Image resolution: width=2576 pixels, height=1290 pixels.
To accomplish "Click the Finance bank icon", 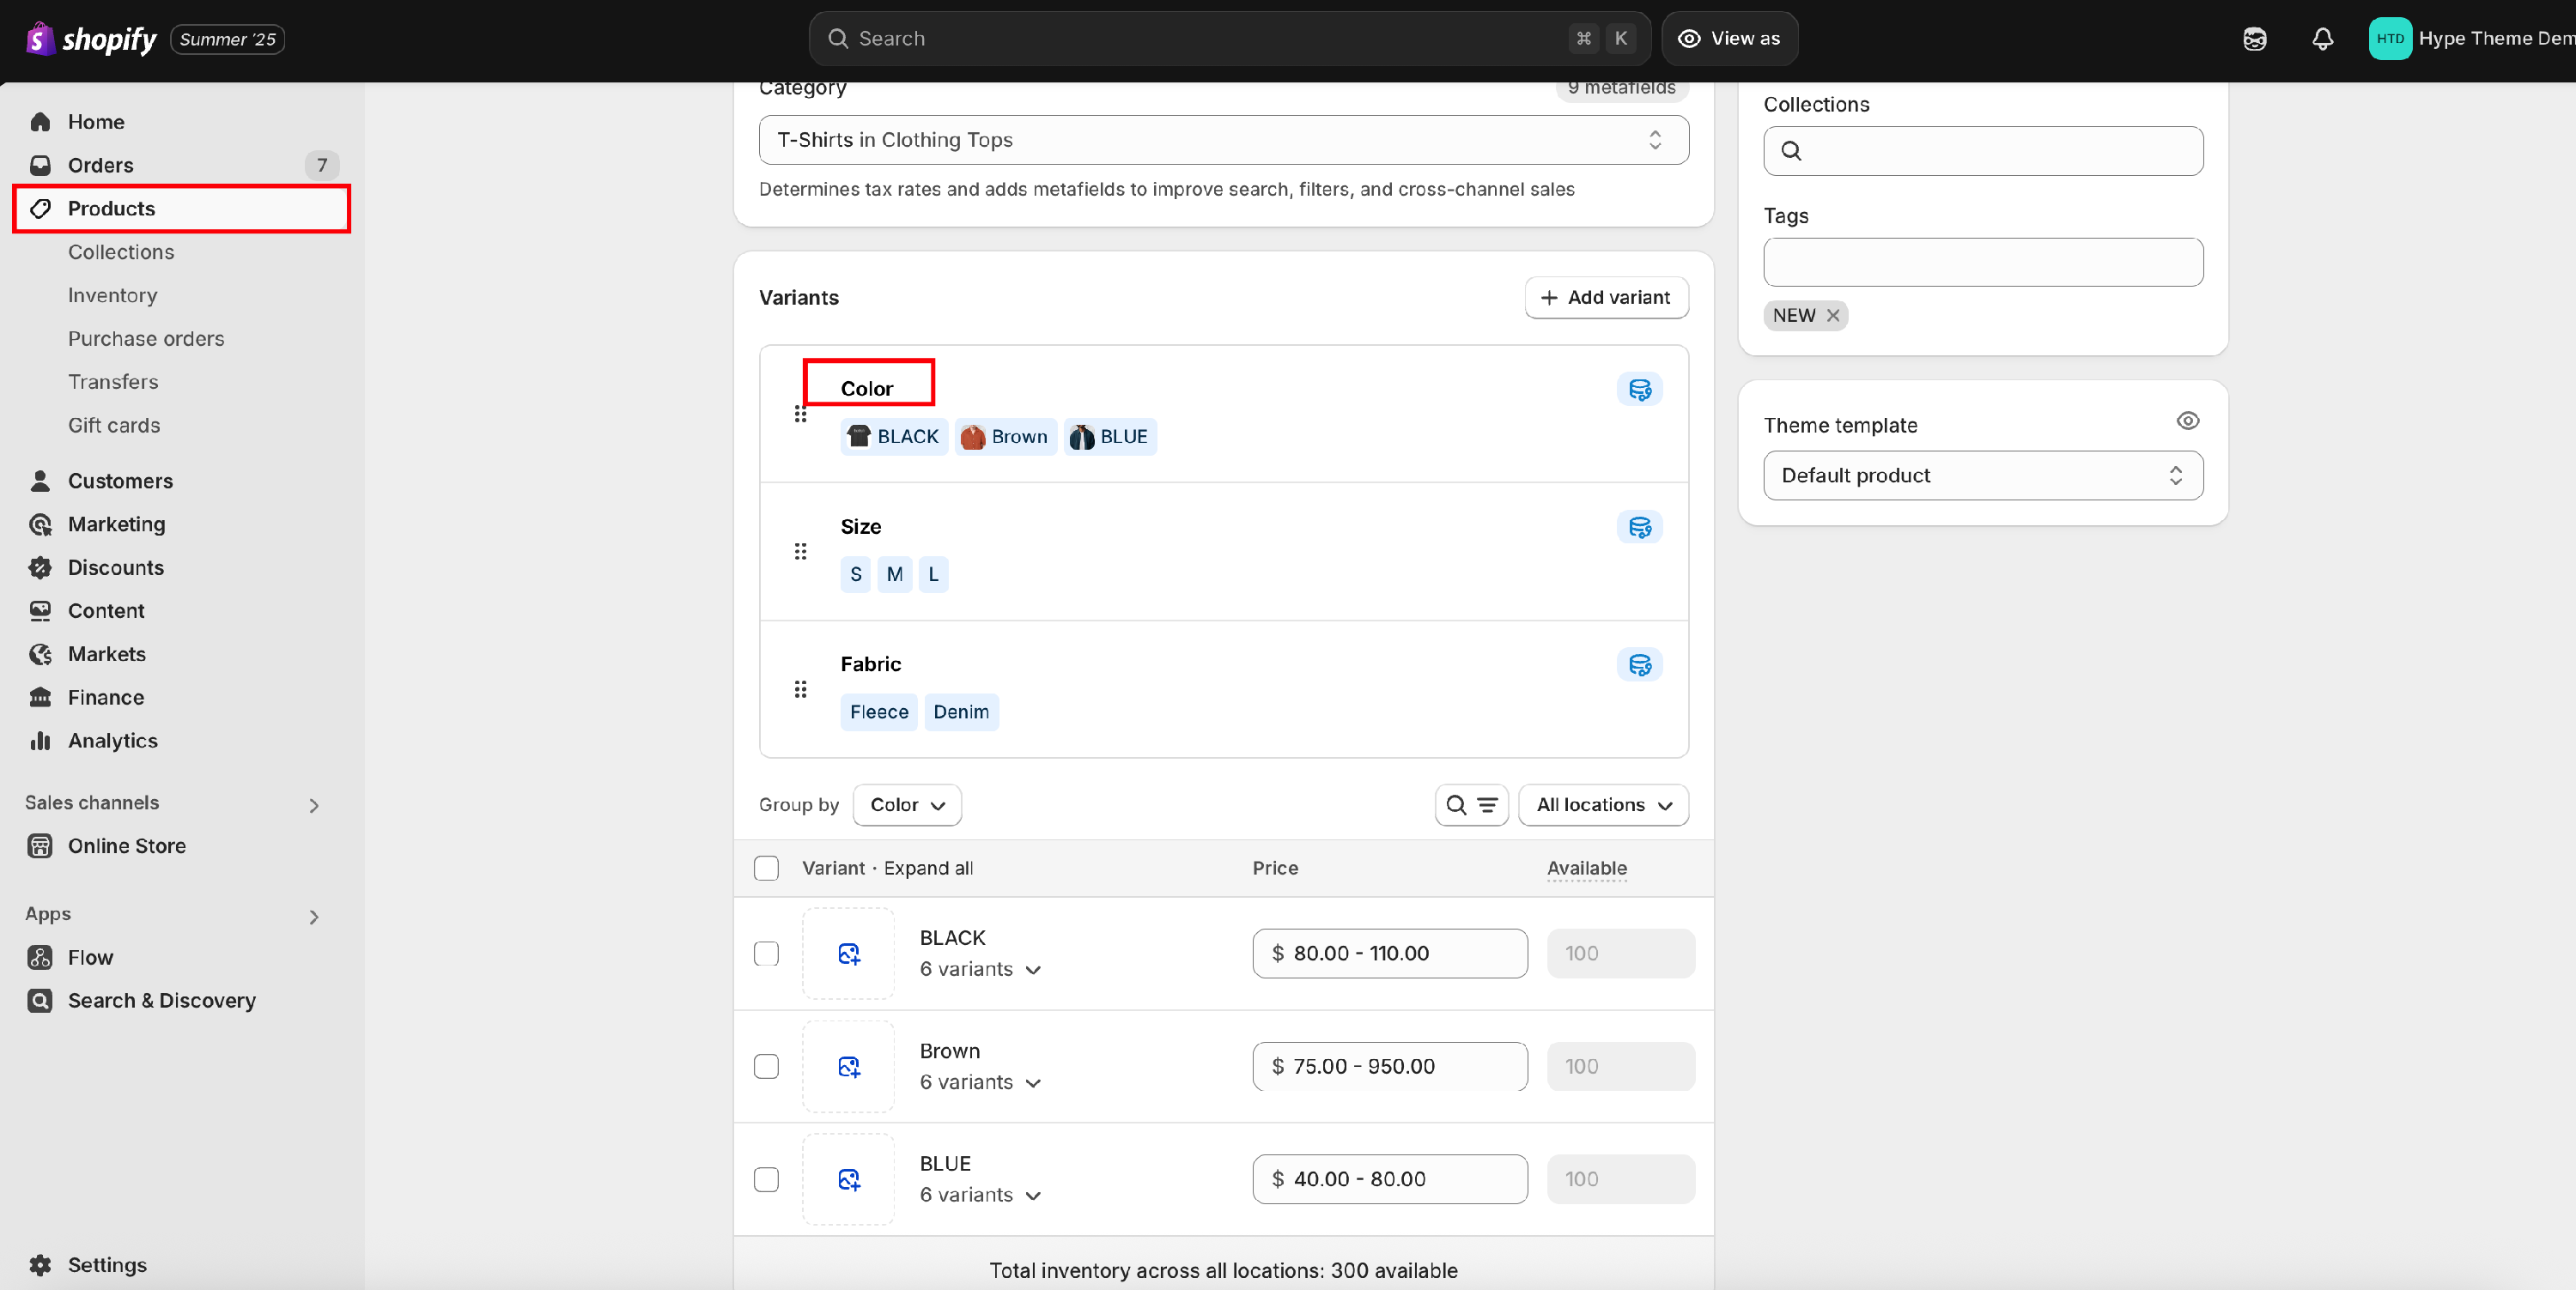I will click(x=40, y=698).
